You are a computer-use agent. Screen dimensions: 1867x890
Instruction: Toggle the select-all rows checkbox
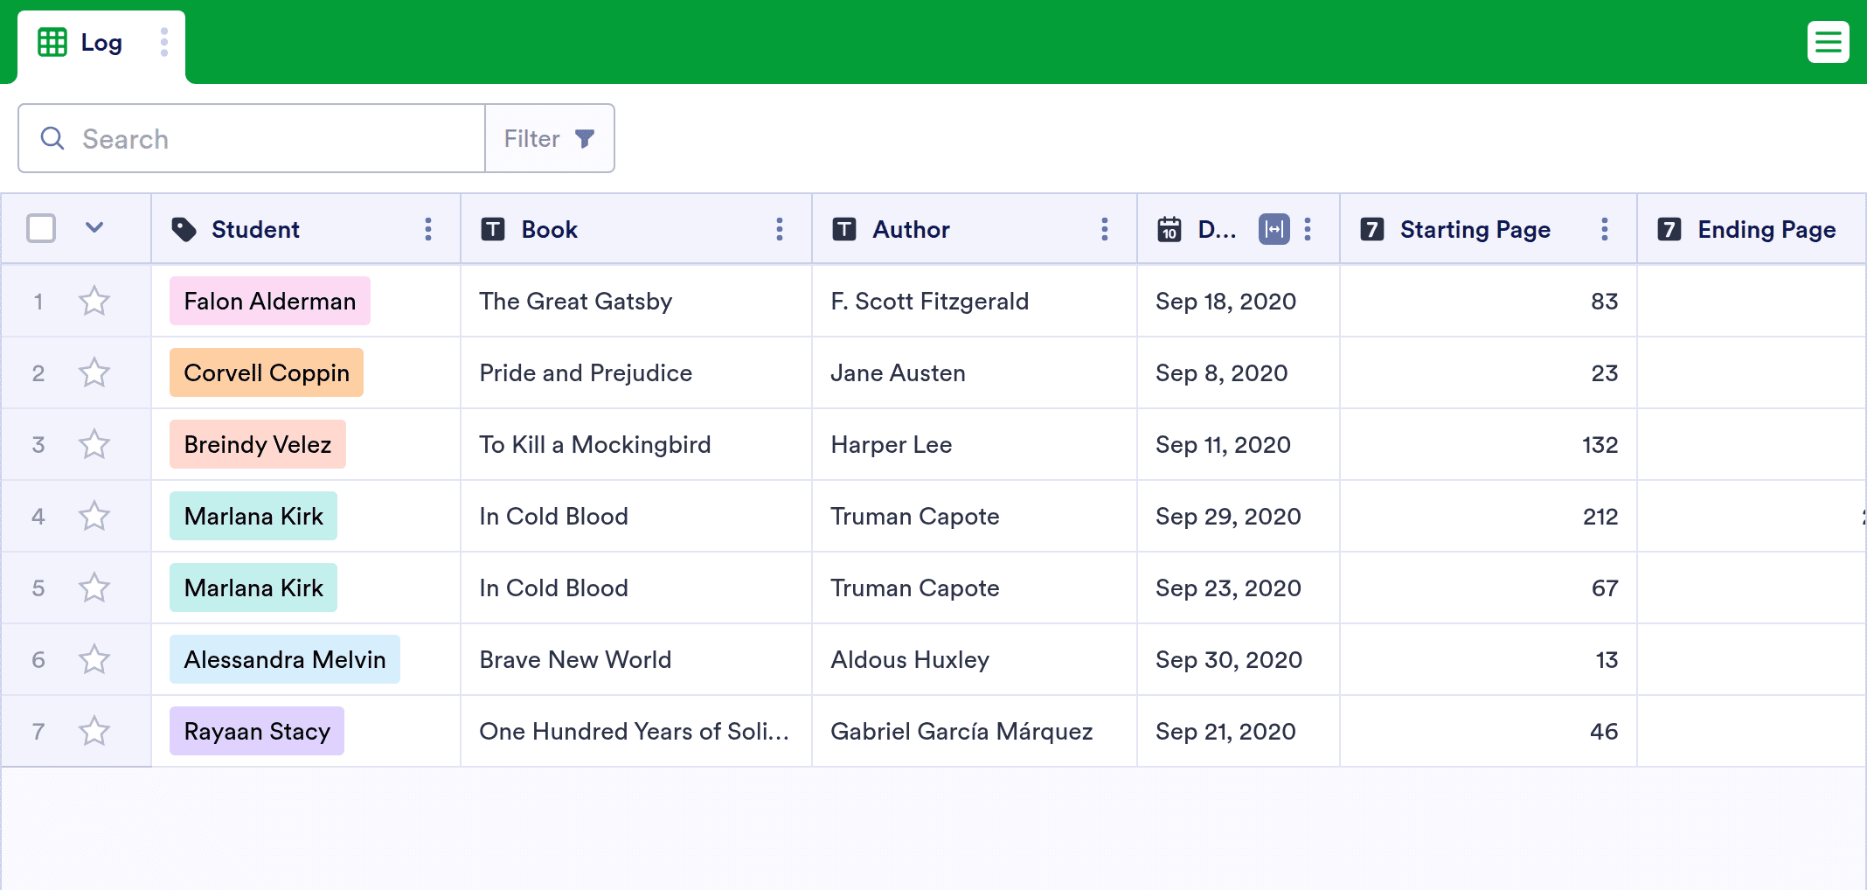click(x=41, y=228)
